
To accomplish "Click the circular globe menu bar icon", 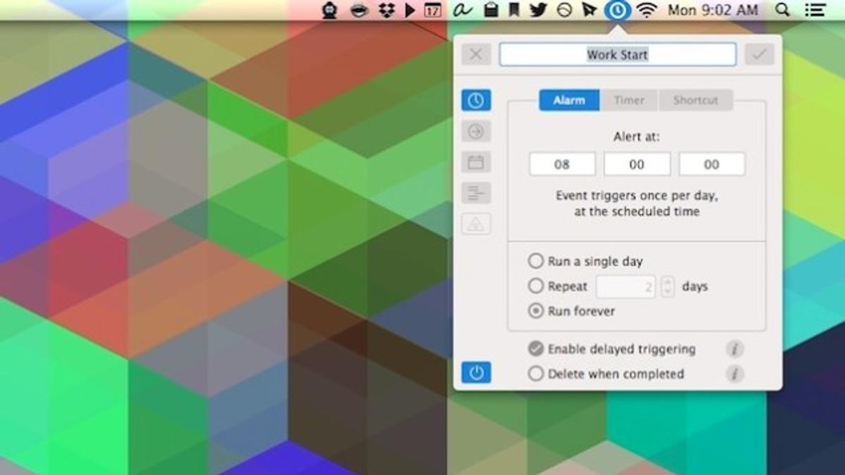I will (x=564, y=10).
